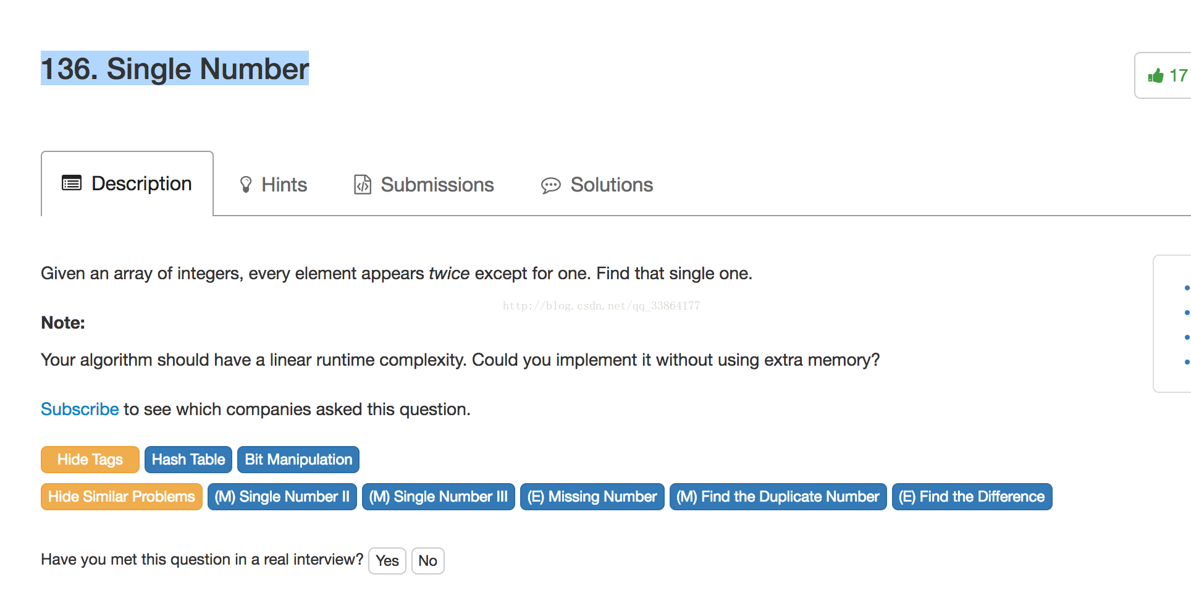Image resolution: width=1191 pixels, height=598 pixels.
Task: Click the Submissions code file icon
Action: tap(363, 185)
